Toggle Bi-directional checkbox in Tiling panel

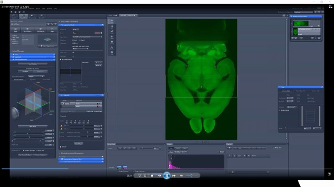click(280, 110)
